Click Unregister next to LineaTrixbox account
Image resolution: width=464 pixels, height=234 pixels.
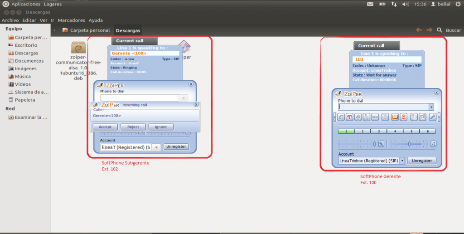pos(422,161)
